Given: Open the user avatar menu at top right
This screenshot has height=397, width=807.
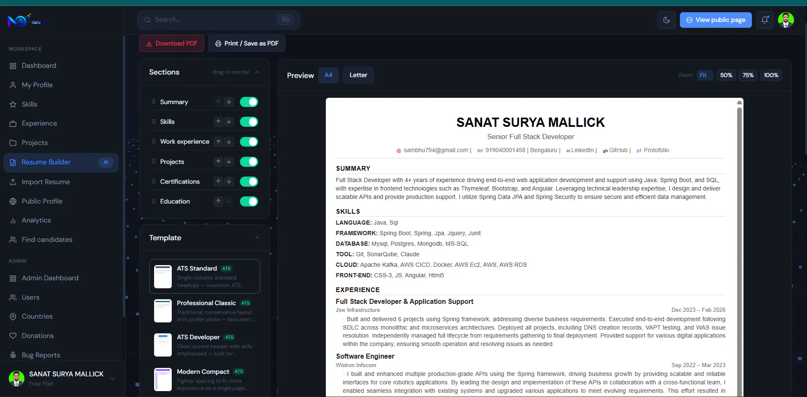Looking at the screenshot, I should (x=786, y=20).
